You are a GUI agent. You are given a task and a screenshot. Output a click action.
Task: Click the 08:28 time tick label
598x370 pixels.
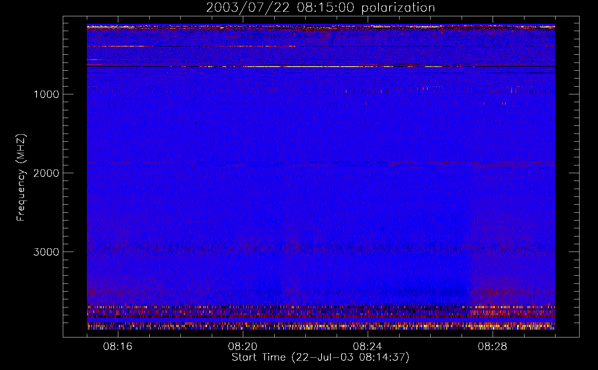[x=493, y=347]
